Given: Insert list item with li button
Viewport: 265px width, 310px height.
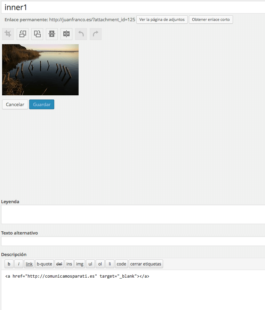Looking at the screenshot, I should tap(110, 264).
